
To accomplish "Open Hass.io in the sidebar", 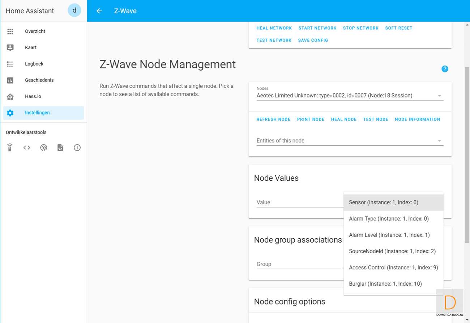I will tap(33, 96).
